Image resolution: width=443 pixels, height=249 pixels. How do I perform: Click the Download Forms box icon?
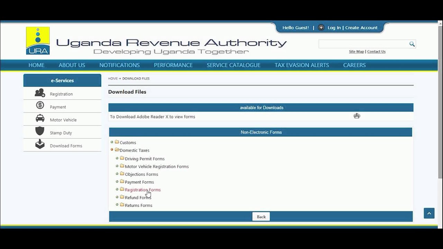40,144
